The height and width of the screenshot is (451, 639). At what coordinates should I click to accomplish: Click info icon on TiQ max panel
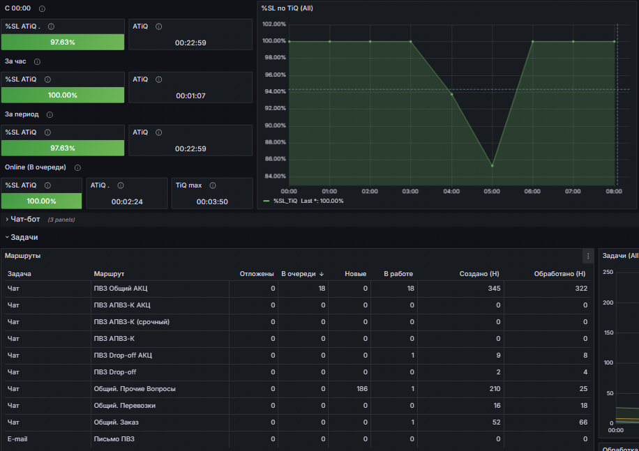(213, 185)
